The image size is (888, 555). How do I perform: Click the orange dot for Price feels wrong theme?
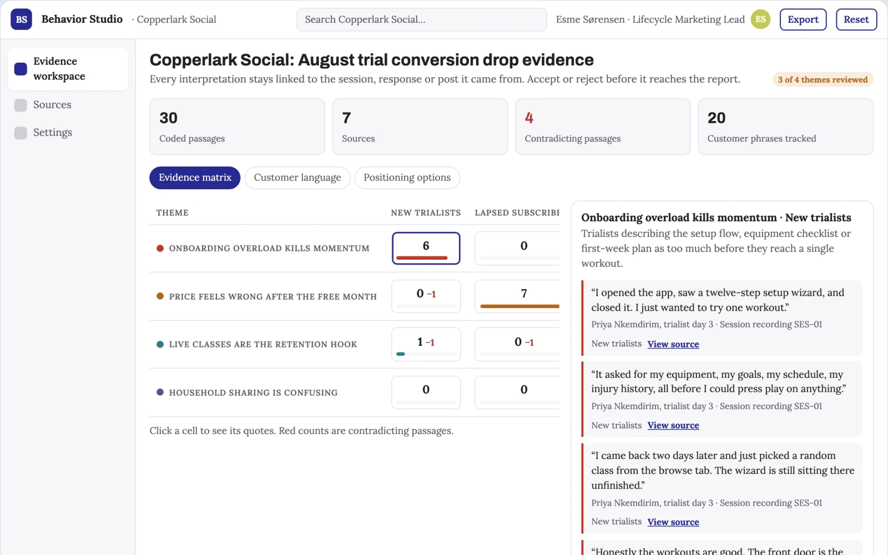pyautogui.click(x=160, y=296)
